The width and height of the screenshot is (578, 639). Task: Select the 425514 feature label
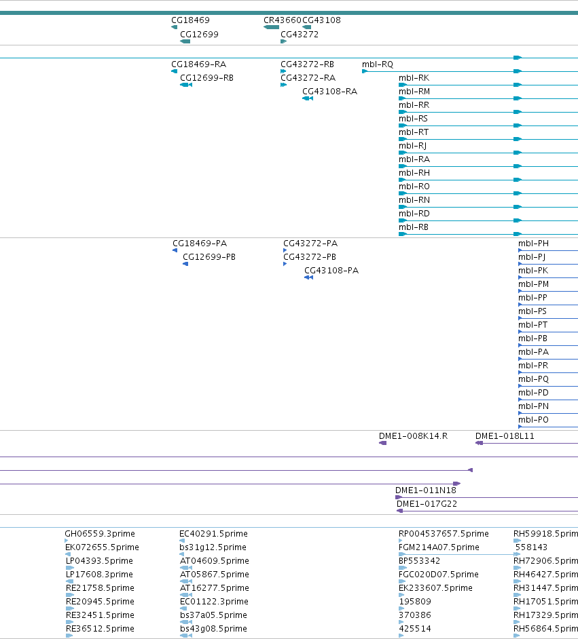pyautogui.click(x=415, y=629)
